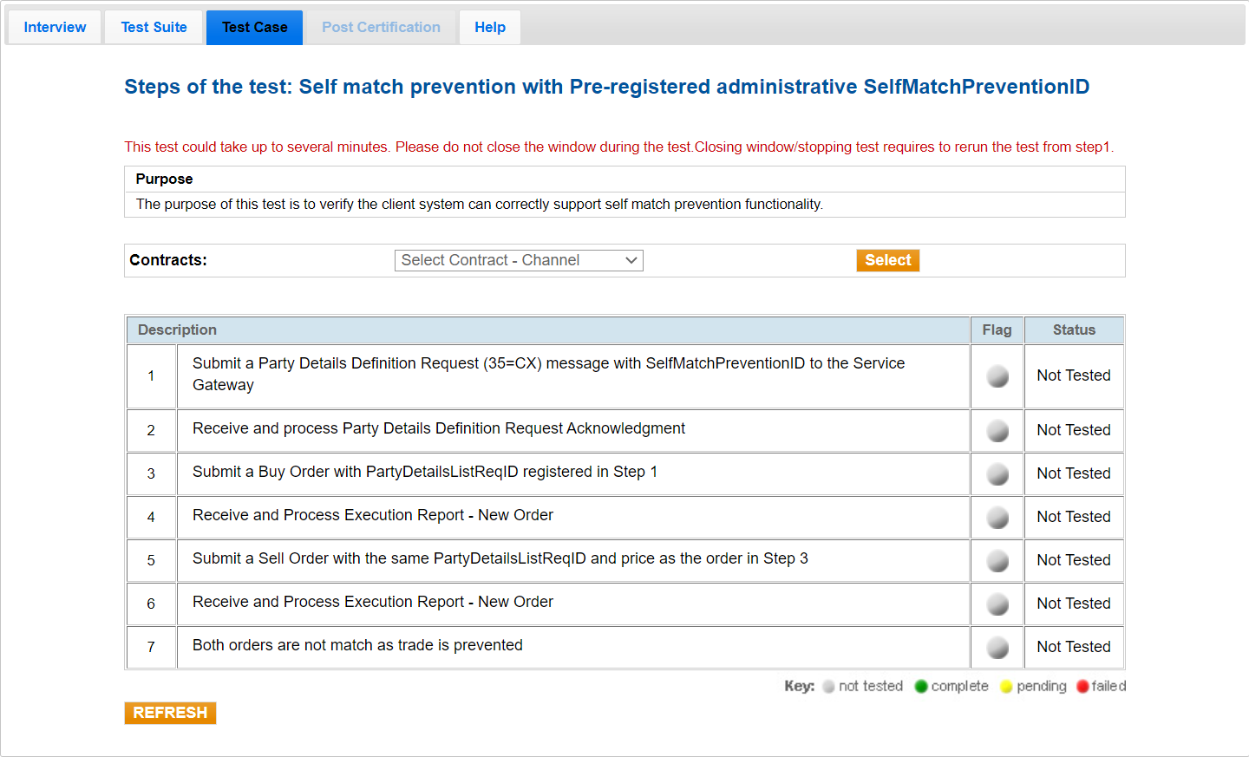Click the yellow pending color key dot

coord(1006,687)
